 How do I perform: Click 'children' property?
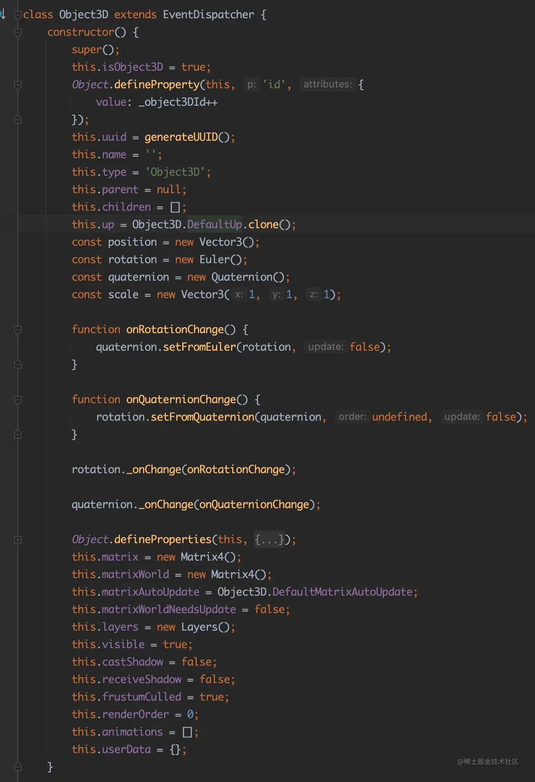[126, 207]
